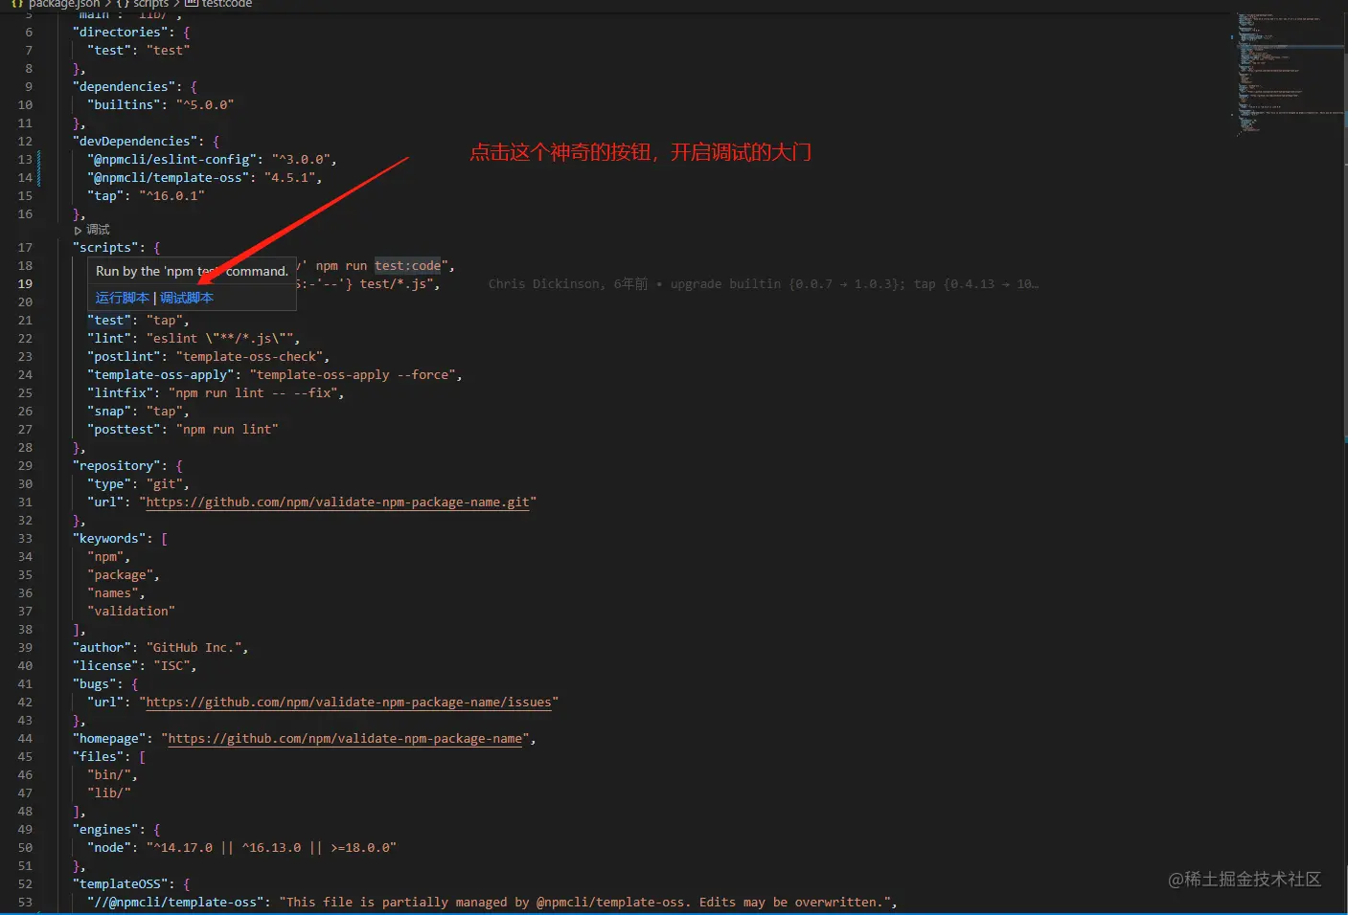Click line number 19 in the gutter
1348x915 pixels.
(x=25, y=284)
